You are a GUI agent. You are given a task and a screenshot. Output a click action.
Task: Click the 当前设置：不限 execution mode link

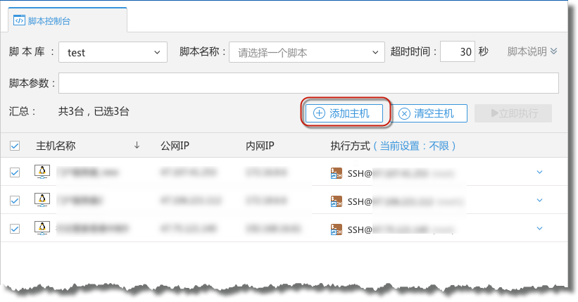(x=415, y=146)
